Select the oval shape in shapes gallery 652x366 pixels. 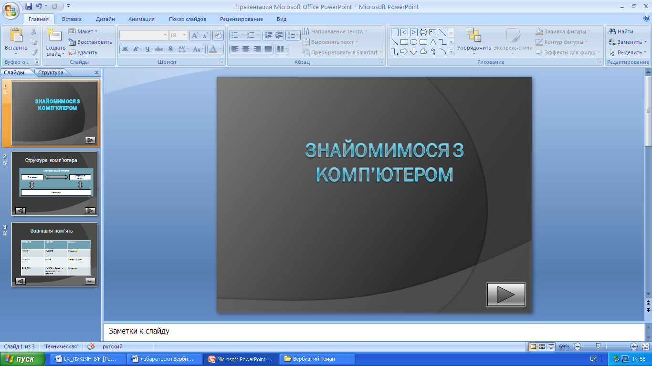click(x=414, y=42)
